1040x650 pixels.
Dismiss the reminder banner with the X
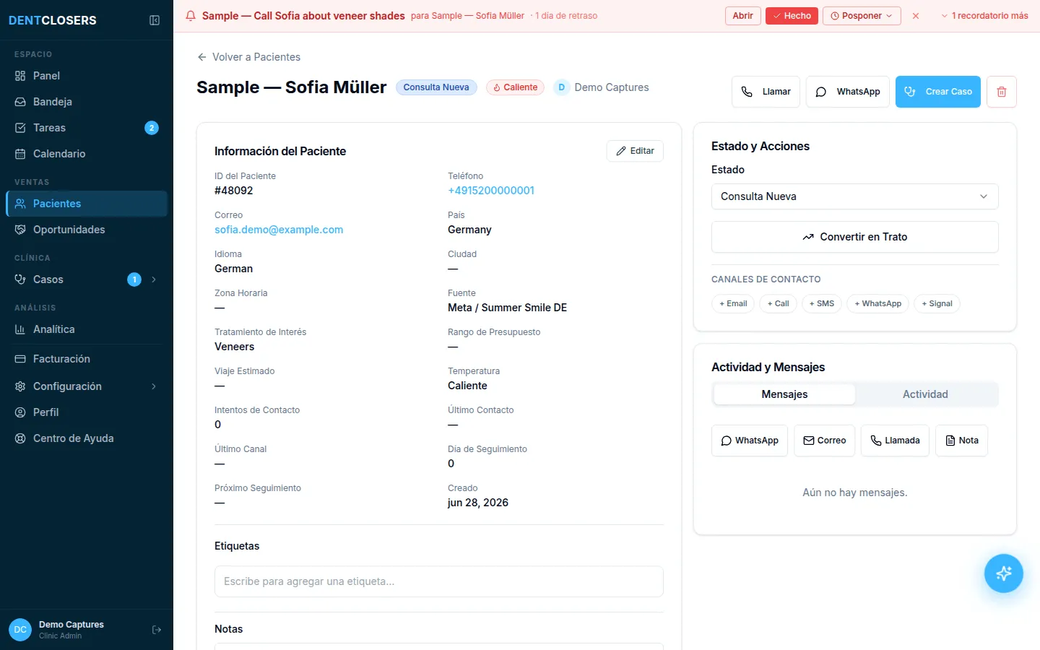(x=916, y=16)
